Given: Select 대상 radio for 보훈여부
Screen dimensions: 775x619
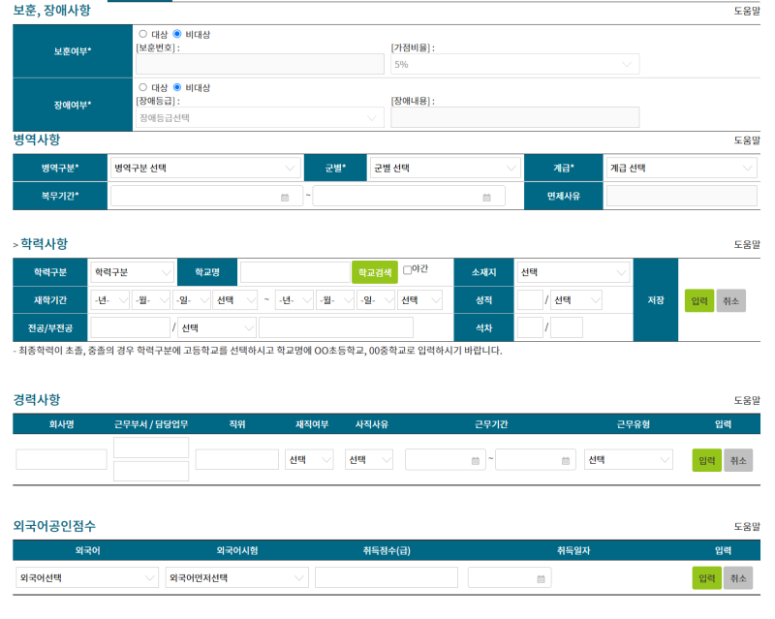Looking at the screenshot, I should 143,34.
